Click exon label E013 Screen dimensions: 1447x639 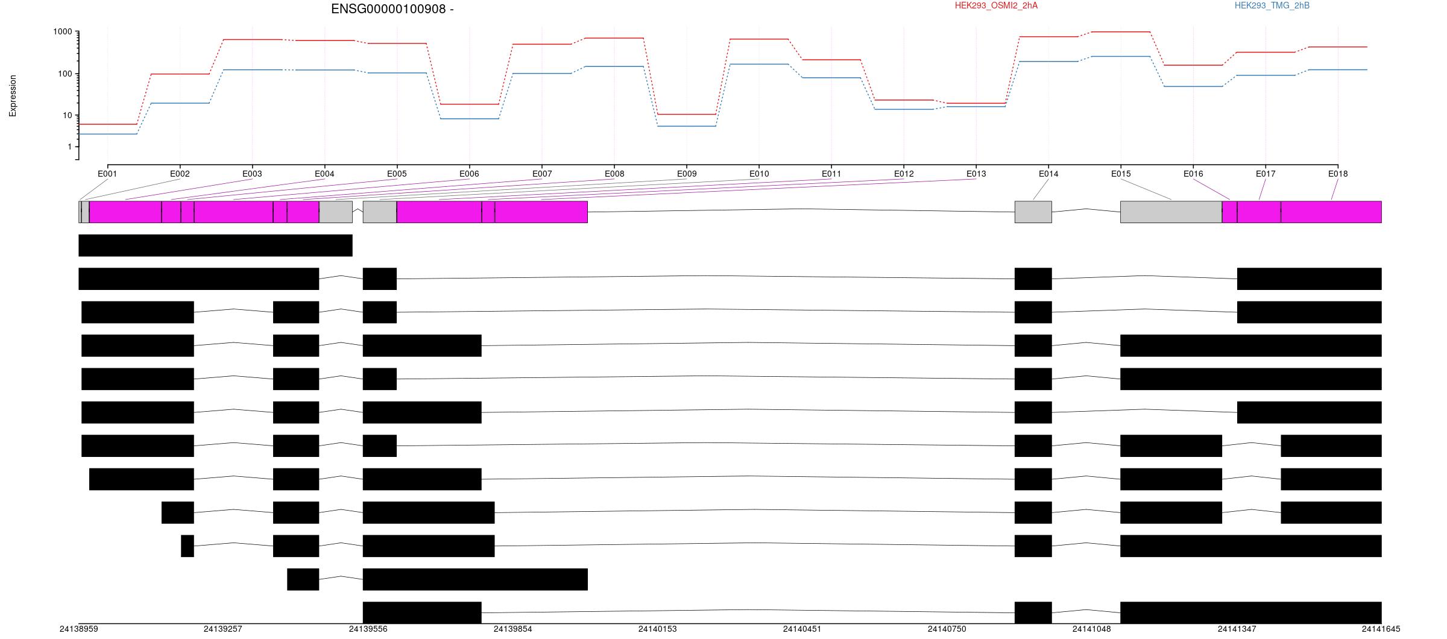pos(976,174)
